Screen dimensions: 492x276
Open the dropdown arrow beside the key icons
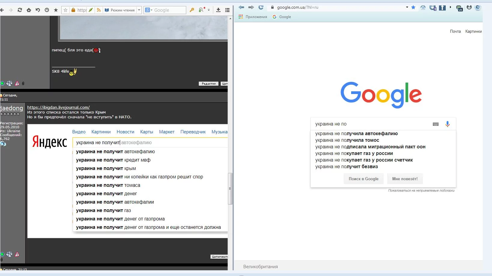[x=209, y=10]
